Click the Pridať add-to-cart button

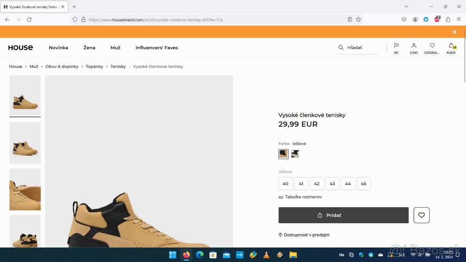[343, 215]
